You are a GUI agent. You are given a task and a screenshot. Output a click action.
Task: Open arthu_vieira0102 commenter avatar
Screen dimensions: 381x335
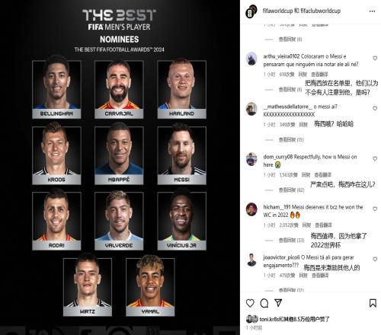(251, 59)
